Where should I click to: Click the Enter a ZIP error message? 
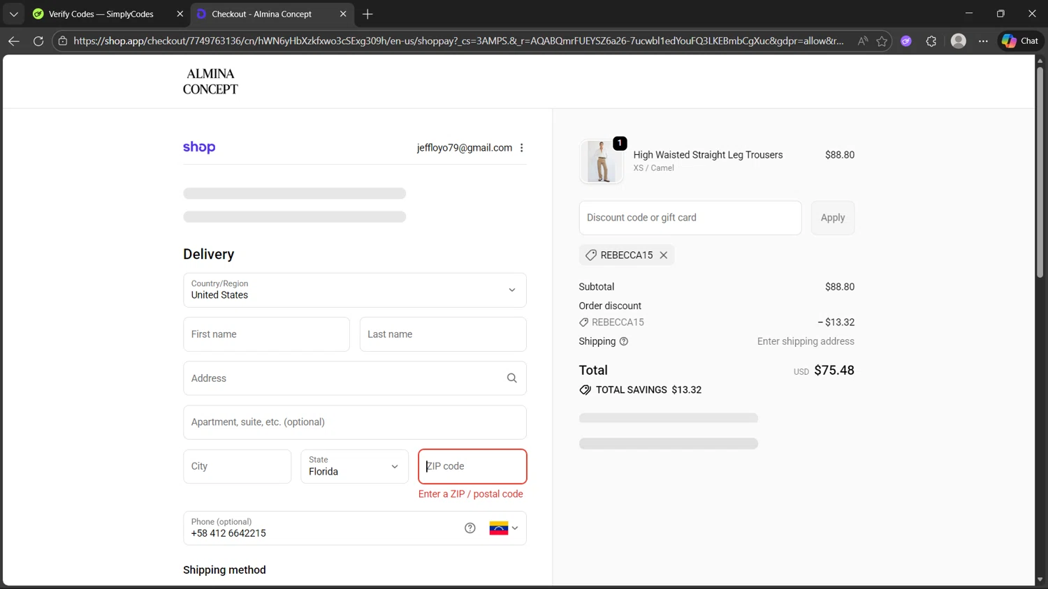tap(471, 494)
